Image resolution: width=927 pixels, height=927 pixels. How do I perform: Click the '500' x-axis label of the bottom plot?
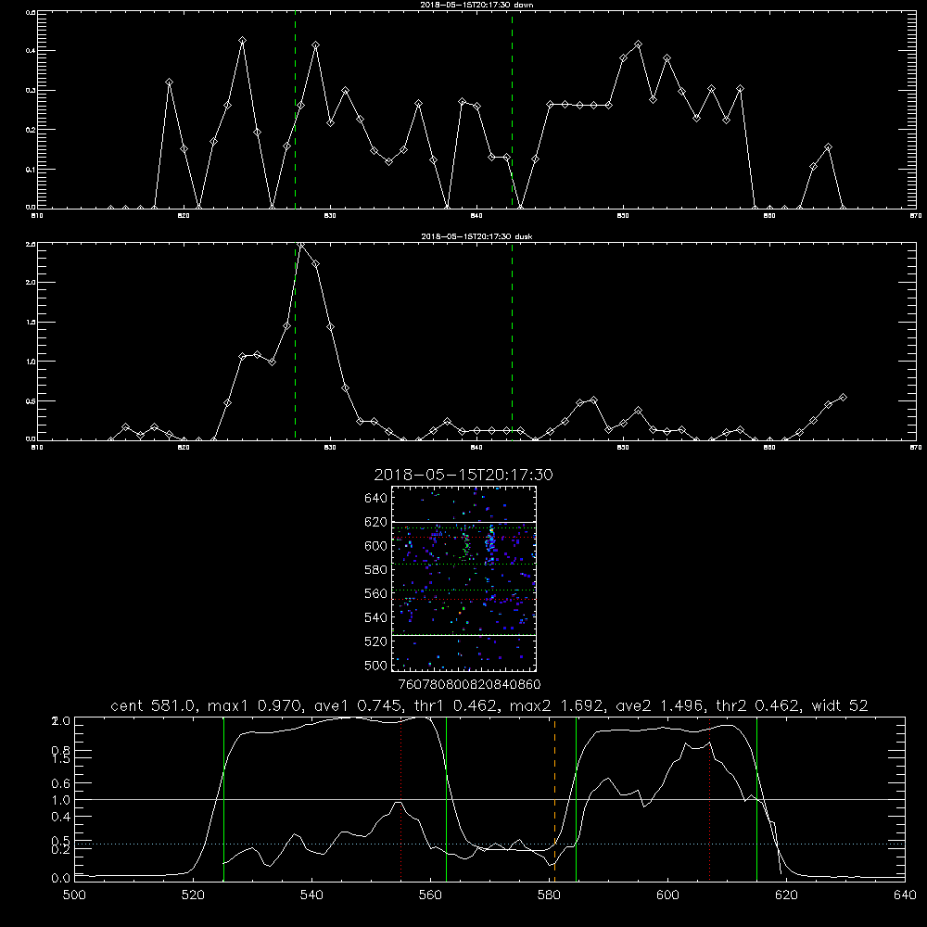[x=74, y=895]
